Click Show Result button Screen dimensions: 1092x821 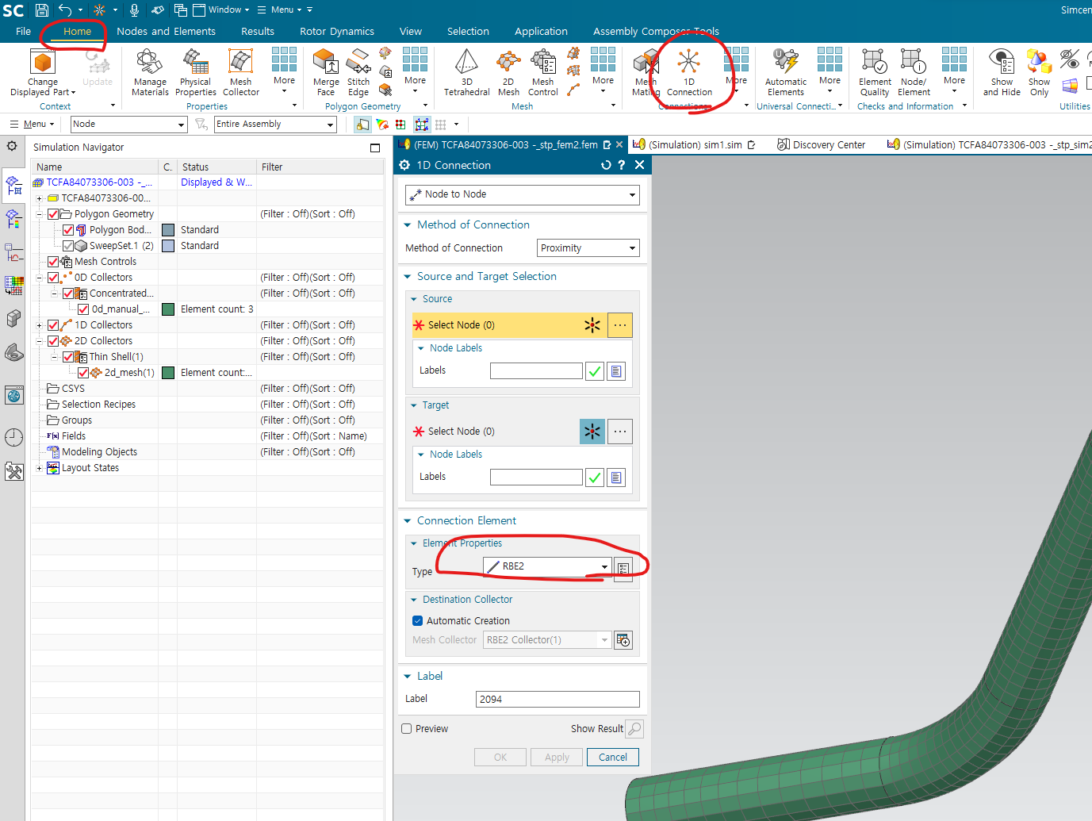(634, 729)
